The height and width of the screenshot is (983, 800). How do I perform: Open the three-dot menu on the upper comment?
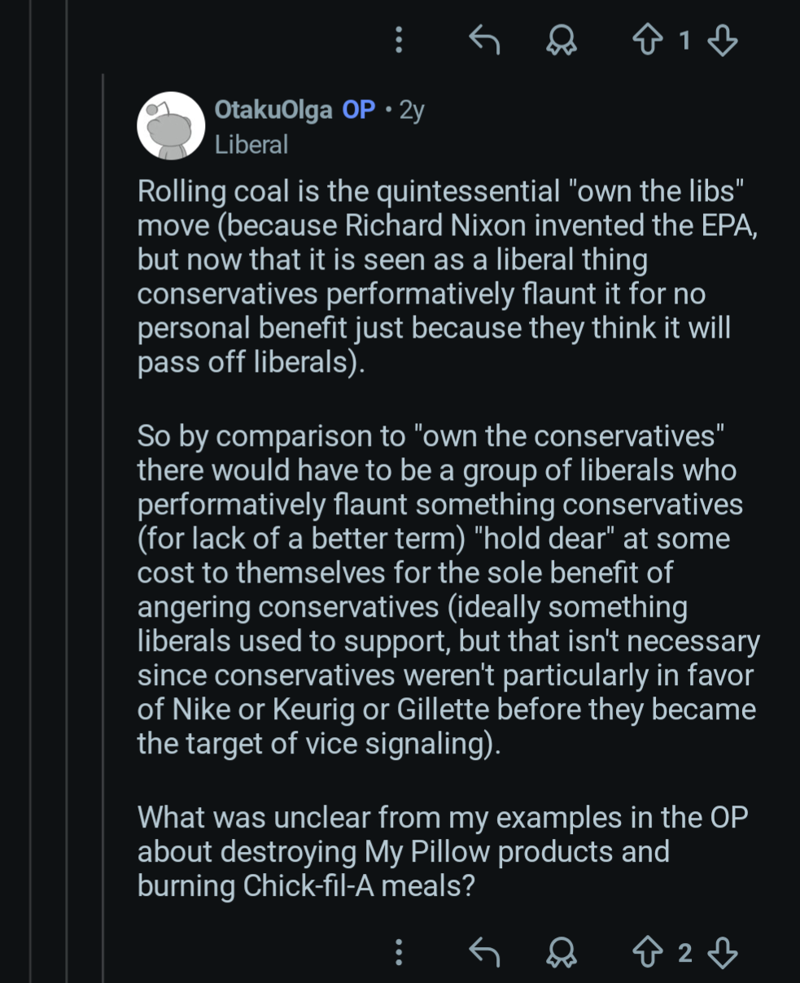coord(399,39)
